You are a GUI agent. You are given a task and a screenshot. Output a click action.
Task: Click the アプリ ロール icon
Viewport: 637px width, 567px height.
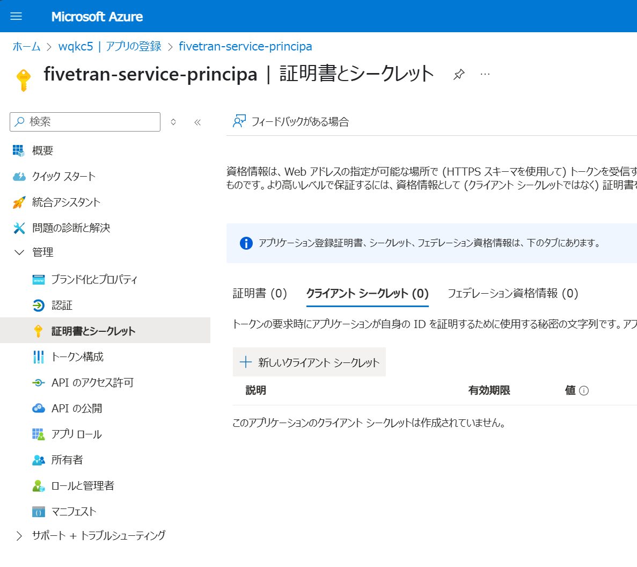(x=38, y=434)
